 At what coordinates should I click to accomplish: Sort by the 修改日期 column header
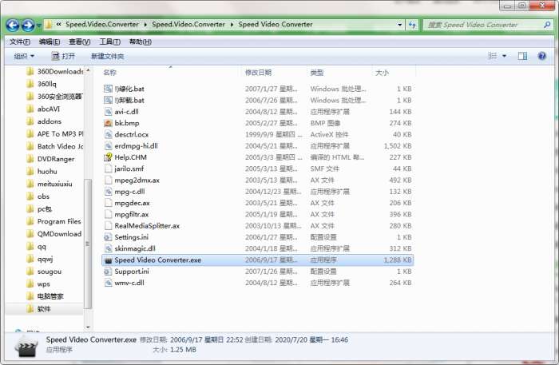tap(258, 73)
